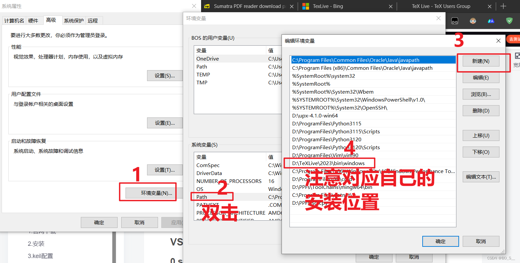Select D:\ProgramFiles\Python3120 entry

coord(373,139)
